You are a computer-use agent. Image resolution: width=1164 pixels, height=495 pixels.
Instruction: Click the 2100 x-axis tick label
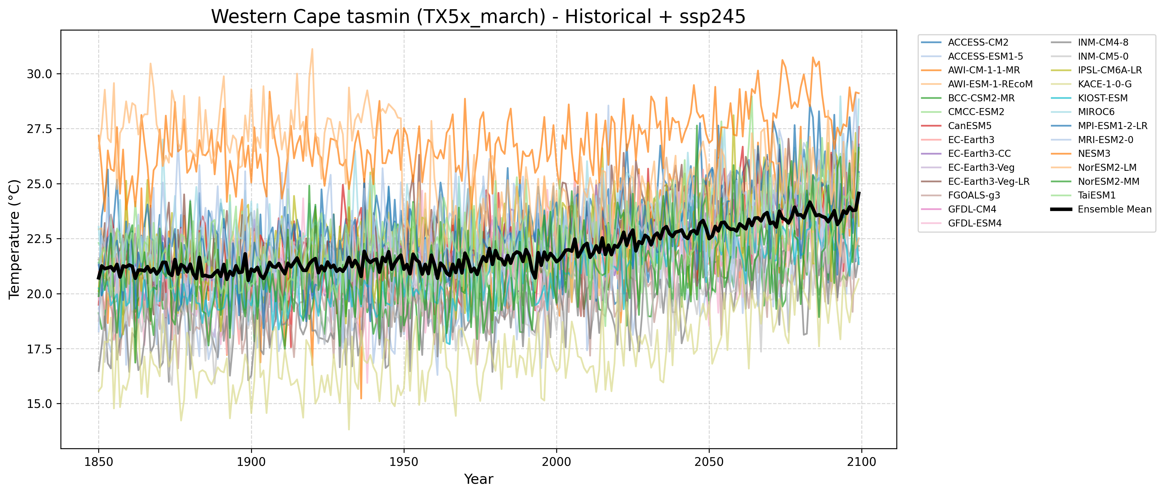tap(861, 462)
